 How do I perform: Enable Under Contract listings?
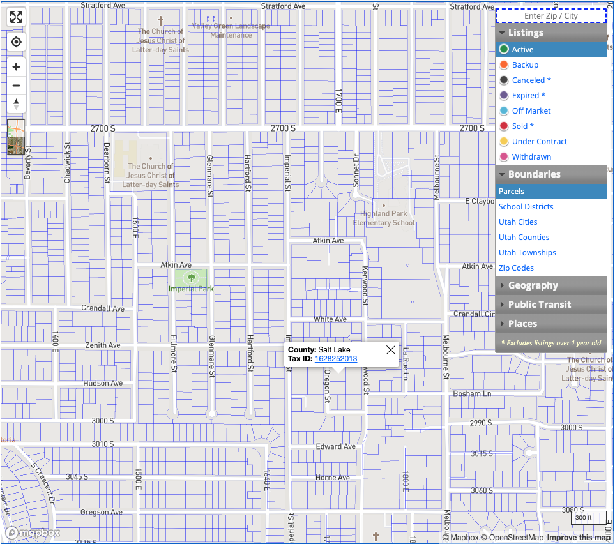(551, 141)
